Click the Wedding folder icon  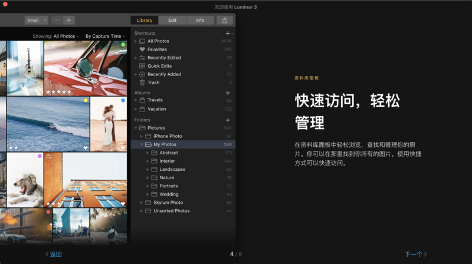click(x=154, y=194)
